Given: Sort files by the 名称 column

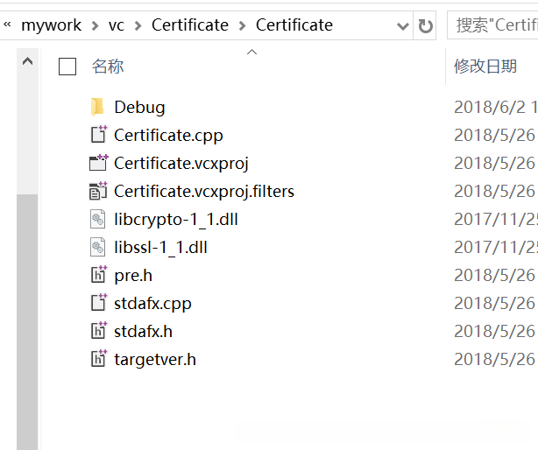Looking at the screenshot, I should tap(108, 66).
